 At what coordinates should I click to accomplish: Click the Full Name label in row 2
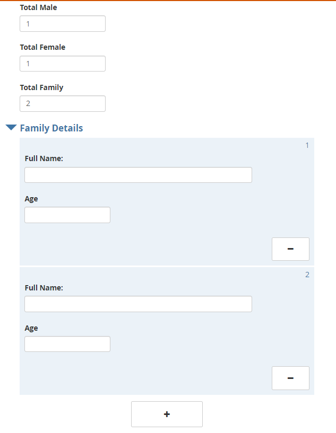tap(44, 288)
